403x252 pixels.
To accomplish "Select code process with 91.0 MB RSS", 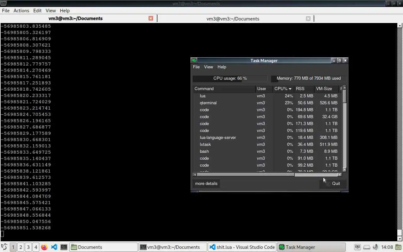I will tap(267, 158).
